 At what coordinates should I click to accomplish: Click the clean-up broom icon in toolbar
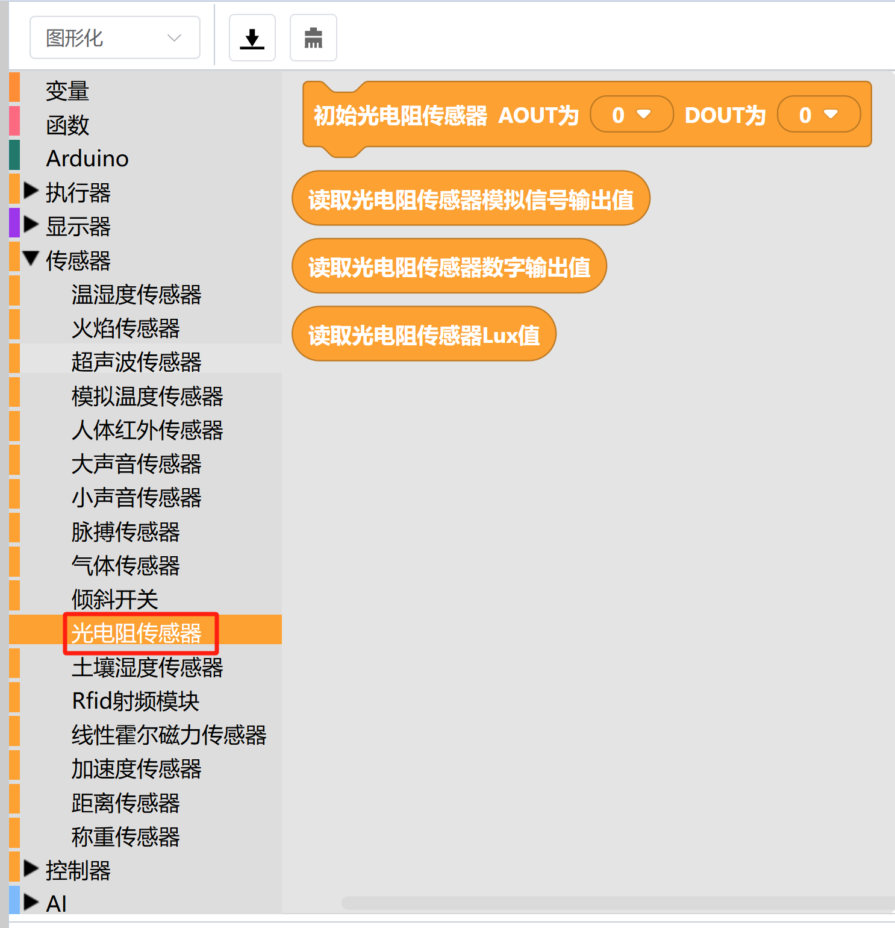pyautogui.click(x=313, y=38)
